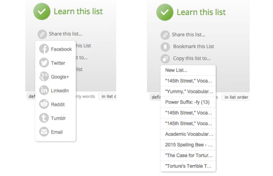
Task: Share via the Reddit icon
Action: (x=44, y=104)
